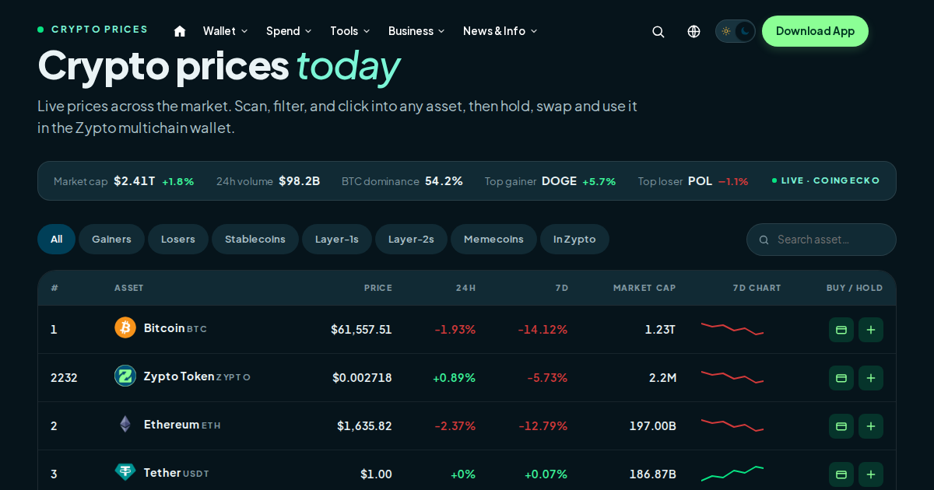934x490 pixels.
Task: Click 24h volume $98.2B value
Action: [x=300, y=181]
